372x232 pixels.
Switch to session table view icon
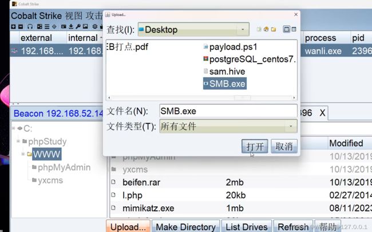click(x=47, y=26)
